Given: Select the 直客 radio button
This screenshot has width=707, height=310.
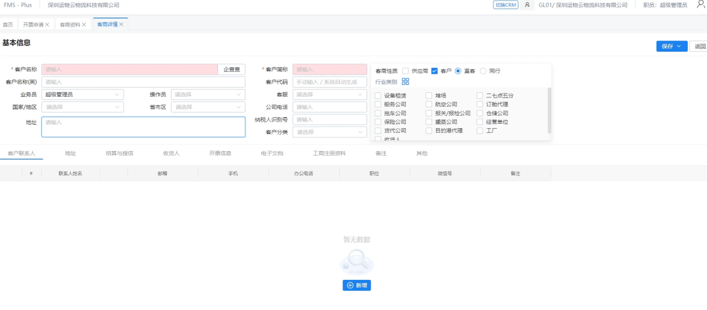Looking at the screenshot, I should click(x=458, y=71).
